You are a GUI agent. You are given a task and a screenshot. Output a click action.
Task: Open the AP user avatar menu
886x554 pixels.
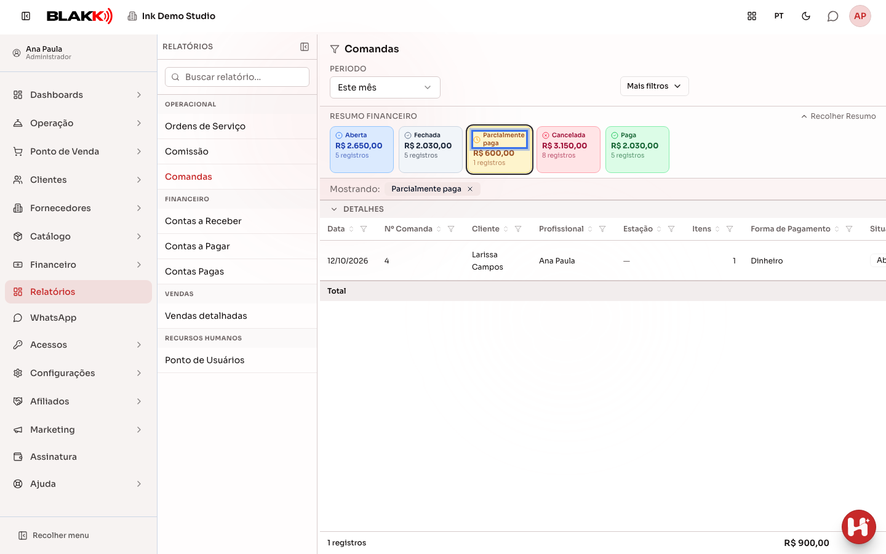[860, 16]
